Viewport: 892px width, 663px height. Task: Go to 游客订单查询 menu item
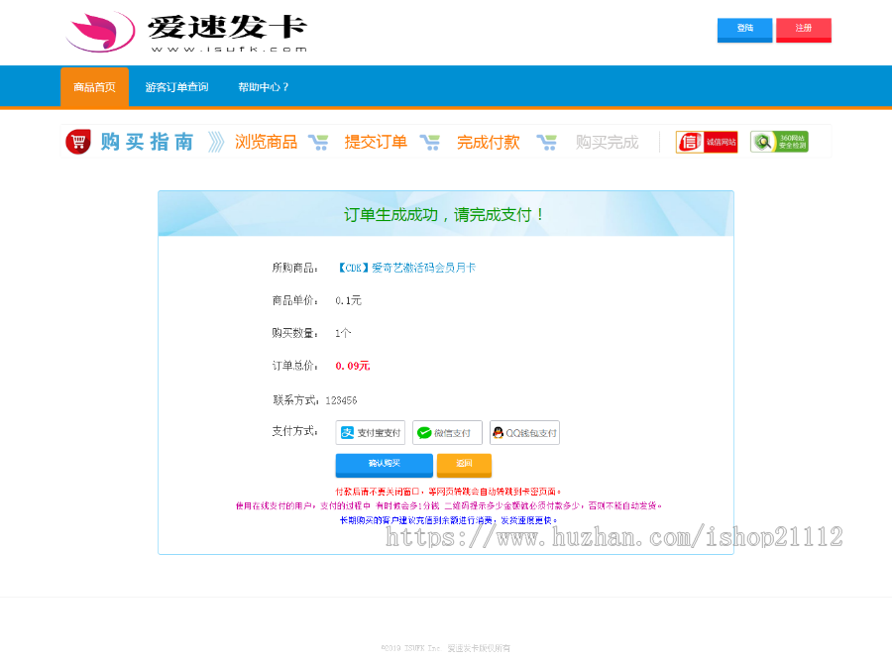click(176, 87)
